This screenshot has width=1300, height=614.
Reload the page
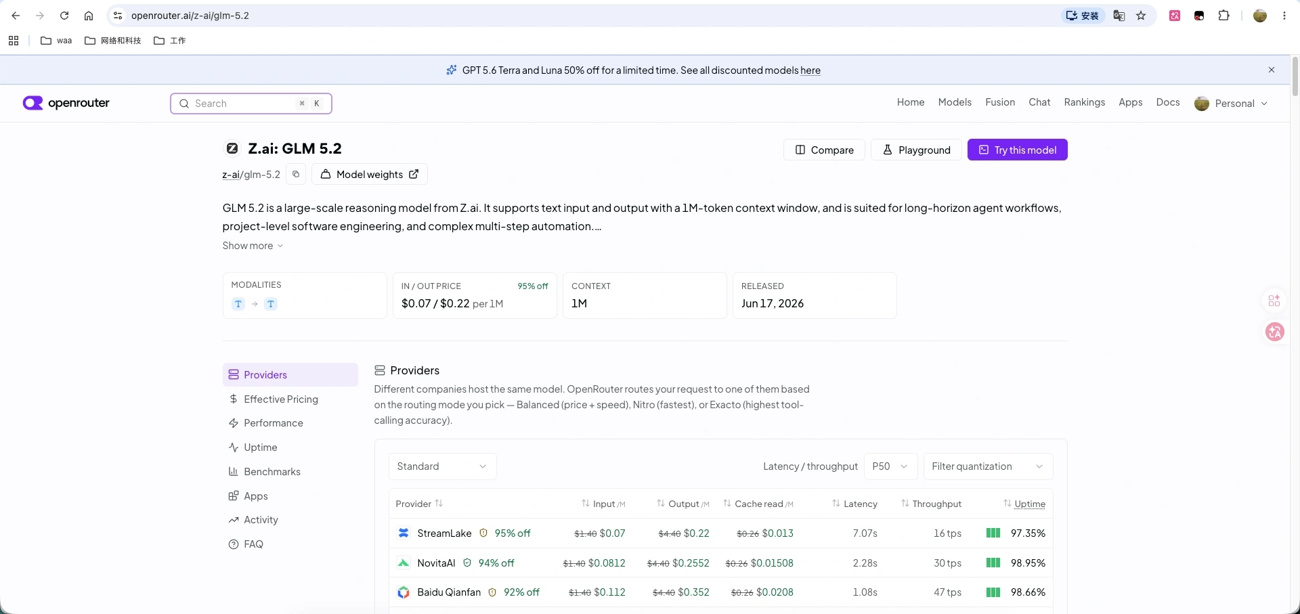click(64, 16)
